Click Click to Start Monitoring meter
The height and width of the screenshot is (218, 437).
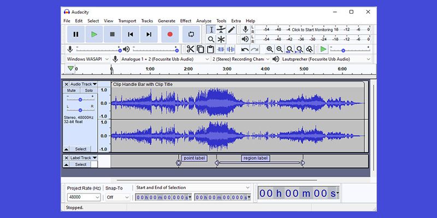pos(312,29)
